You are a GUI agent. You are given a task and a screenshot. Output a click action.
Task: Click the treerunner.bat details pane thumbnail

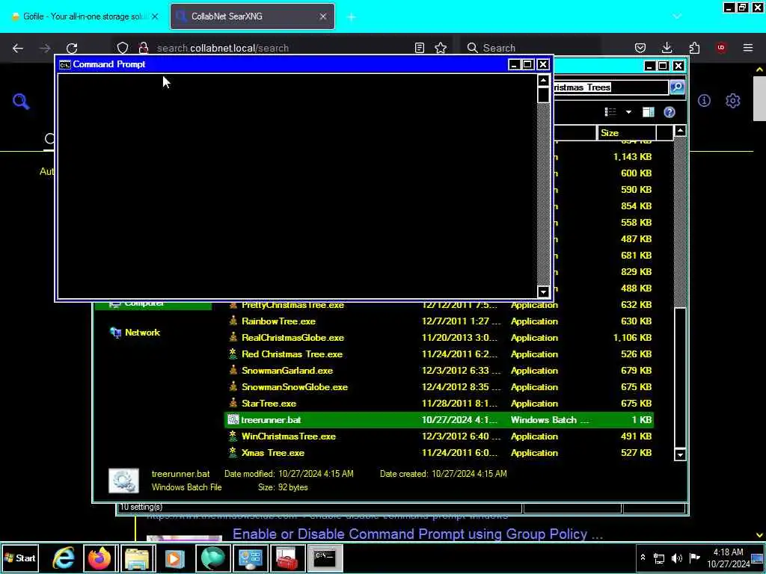pos(123,481)
